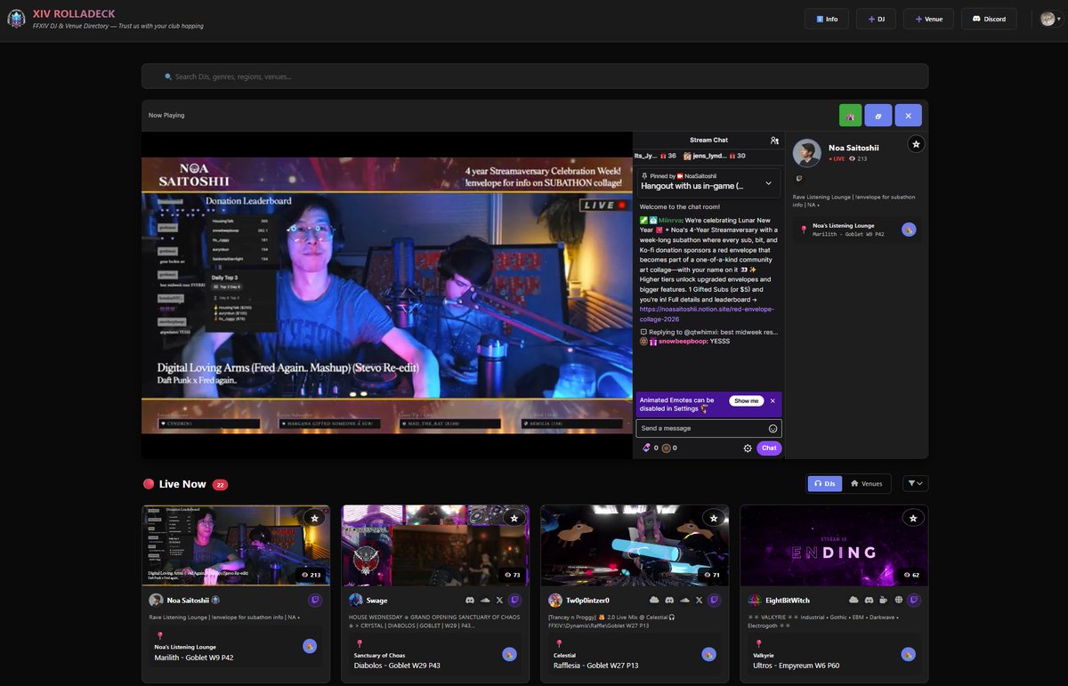
Task: Pop out the player with blue window button
Action: [878, 116]
